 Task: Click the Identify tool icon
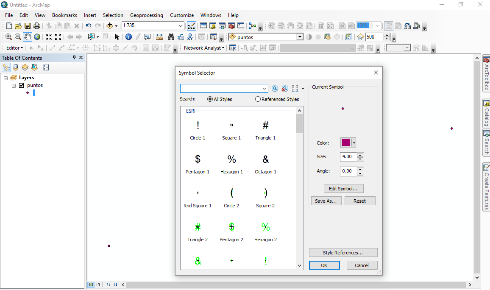click(128, 37)
